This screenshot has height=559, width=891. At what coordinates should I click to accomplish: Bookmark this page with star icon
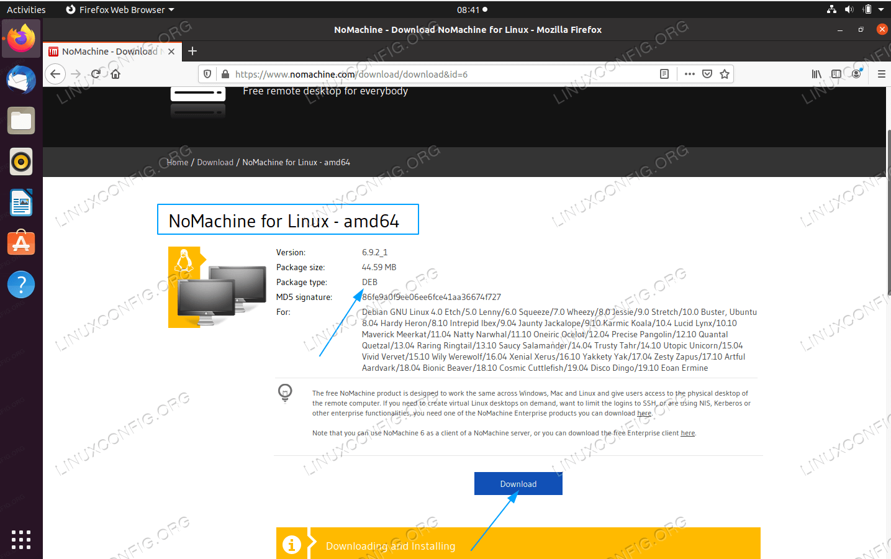tap(725, 74)
